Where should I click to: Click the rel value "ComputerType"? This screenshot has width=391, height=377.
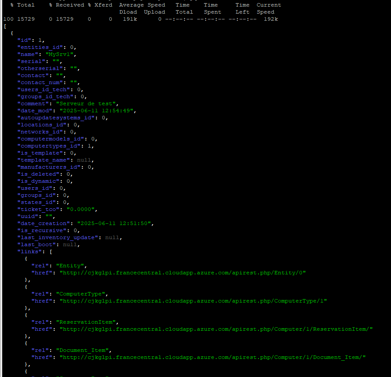(82, 294)
